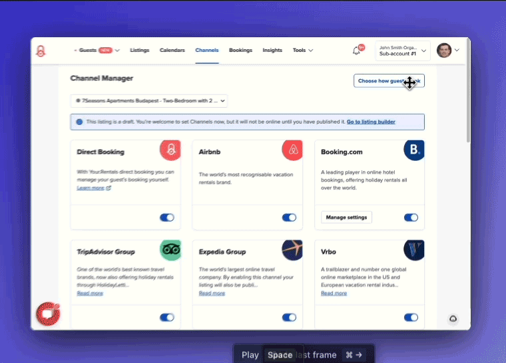The height and width of the screenshot is (363, 506).
Task: Click the arrow key icon in playback bar
Action: tap(358, 355)
